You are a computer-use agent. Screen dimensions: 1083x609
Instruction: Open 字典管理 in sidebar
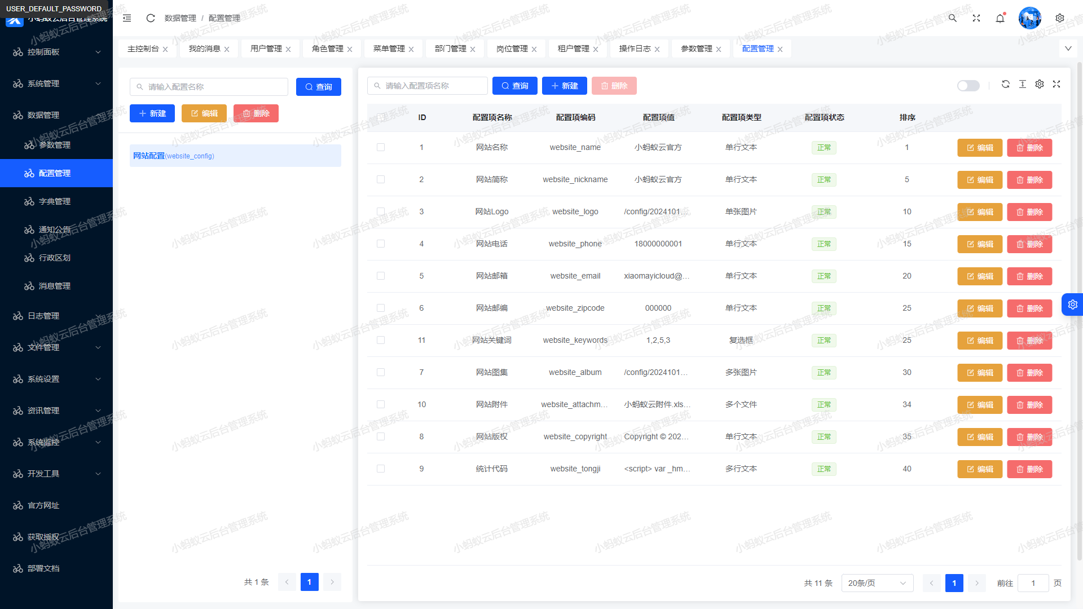pyautogui.click(x=55, y=201)
